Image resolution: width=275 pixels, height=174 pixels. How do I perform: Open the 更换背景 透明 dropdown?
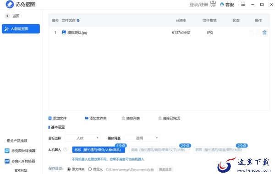coord(142,138)
